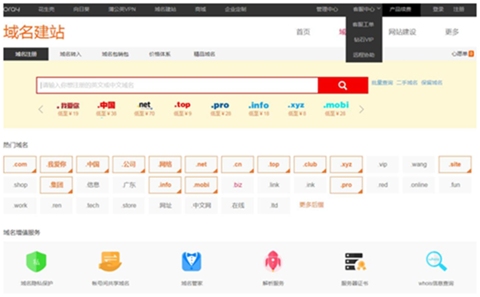Open the red rocket DNS resolution icon
The image size is (480, 297).
point(273,261)
